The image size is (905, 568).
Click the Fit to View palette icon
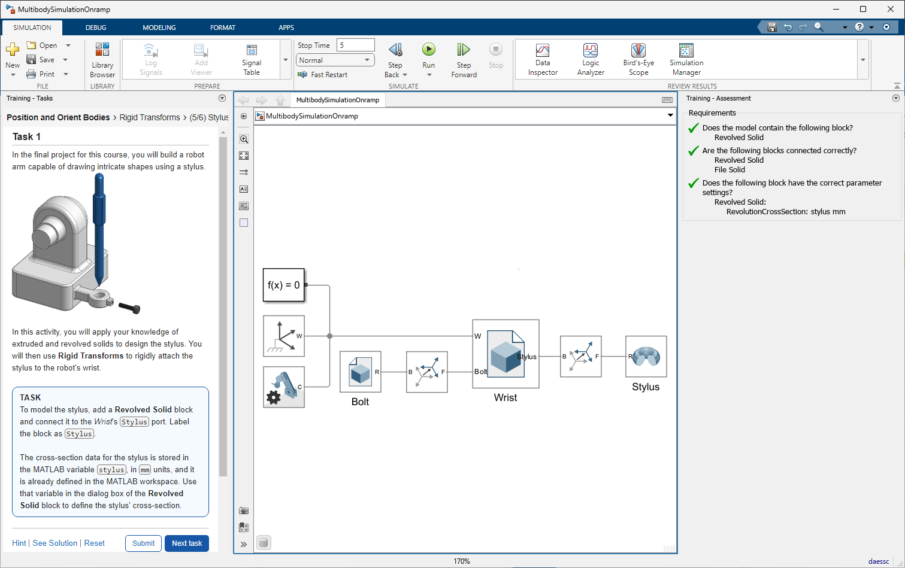coord(244,156)
